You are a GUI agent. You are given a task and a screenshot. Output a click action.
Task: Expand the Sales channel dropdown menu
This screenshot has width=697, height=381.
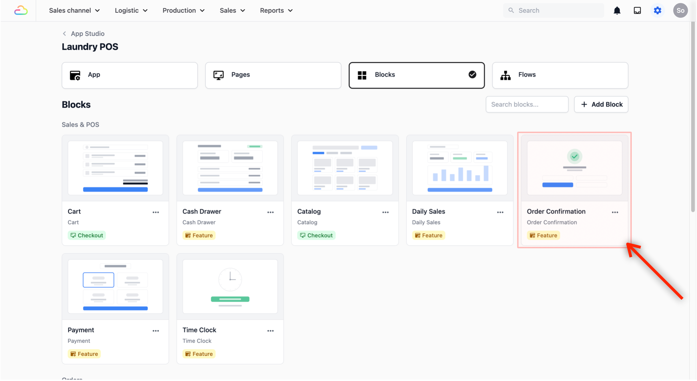pos(74,11)
